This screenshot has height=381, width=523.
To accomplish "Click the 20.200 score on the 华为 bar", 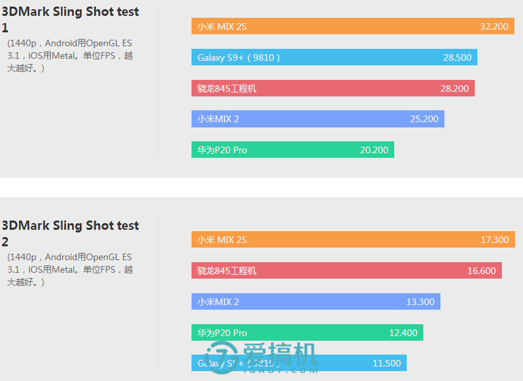I will [374, 150].
